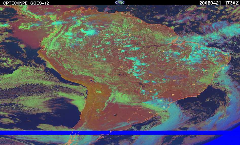Screen dimensions: 240x145
Task: Click the '1730Z' time stamp
Action: click(x=232, y=3)
